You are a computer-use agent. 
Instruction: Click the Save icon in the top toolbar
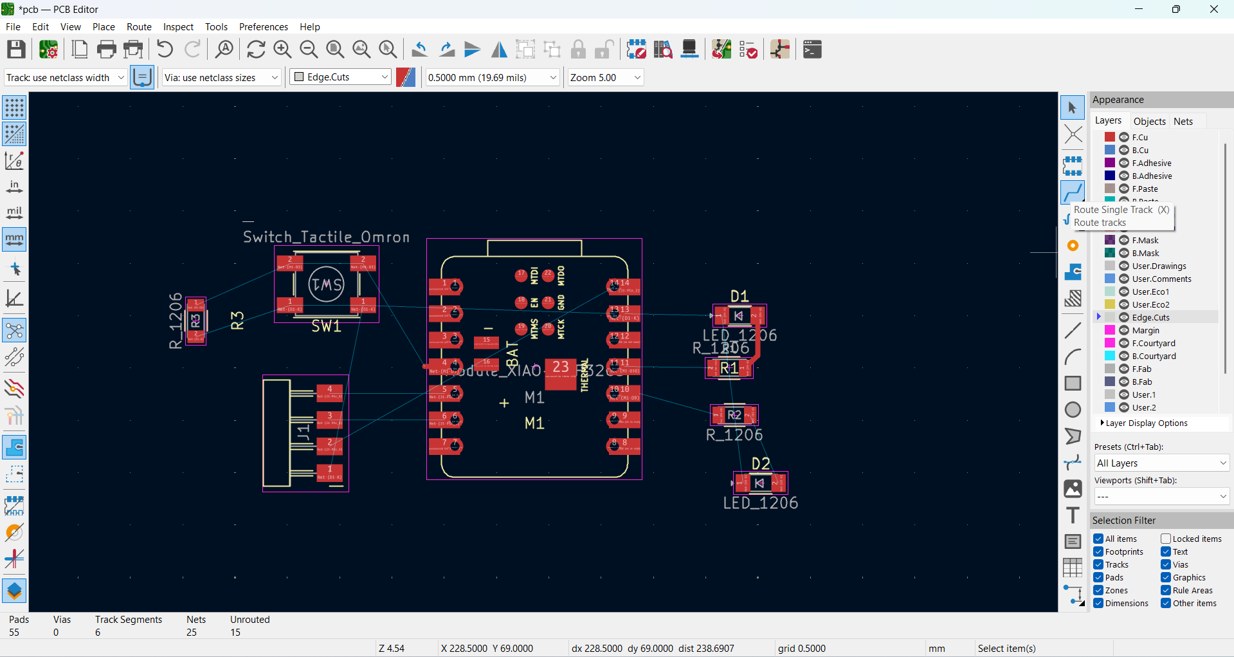click(16, 50)
